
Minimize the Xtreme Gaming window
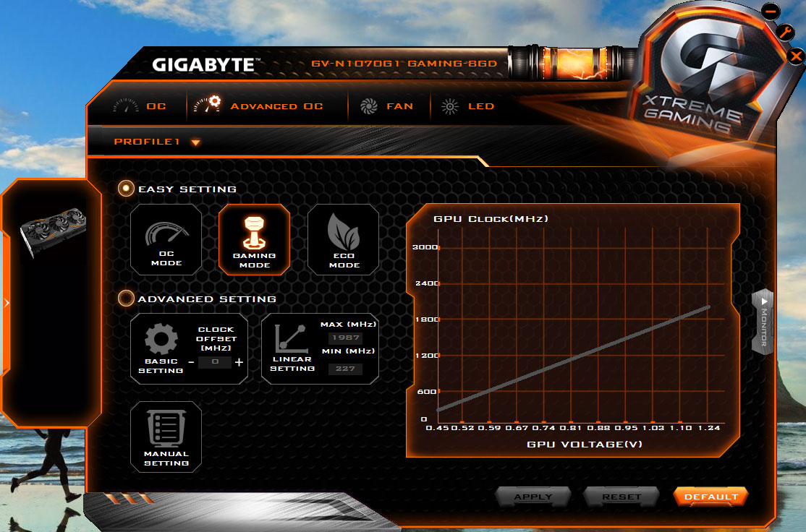click(x=771, y=10)
